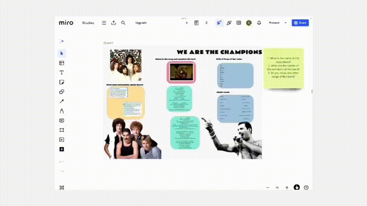The height and width of the screenshot is (206, 367).
Task: Toggle the hand navigation mode button
Action: point(297,187)
